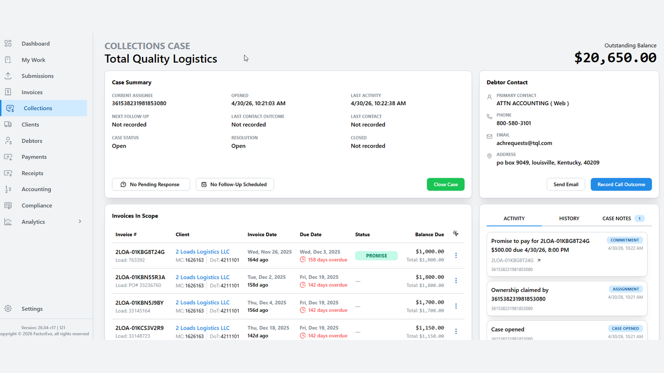Screen dimensions: 664x373
Task: Click the PROMISE status badge
Action: point(376,256)
